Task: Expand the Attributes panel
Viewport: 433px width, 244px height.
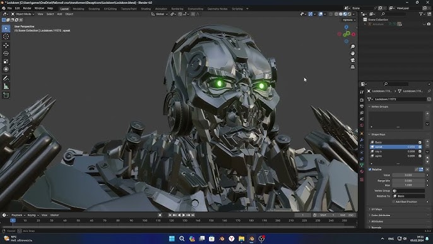Action: click(377, 221)
